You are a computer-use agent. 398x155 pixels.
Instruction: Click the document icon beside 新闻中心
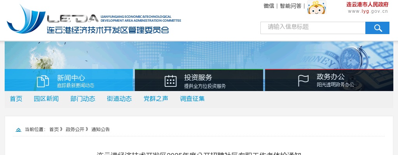coord(43,81)
